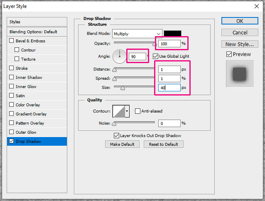Image resolution: width=265 pixels, height=201 pixels.
Task: Click Reset to Default button
Action: pos(163,144)
